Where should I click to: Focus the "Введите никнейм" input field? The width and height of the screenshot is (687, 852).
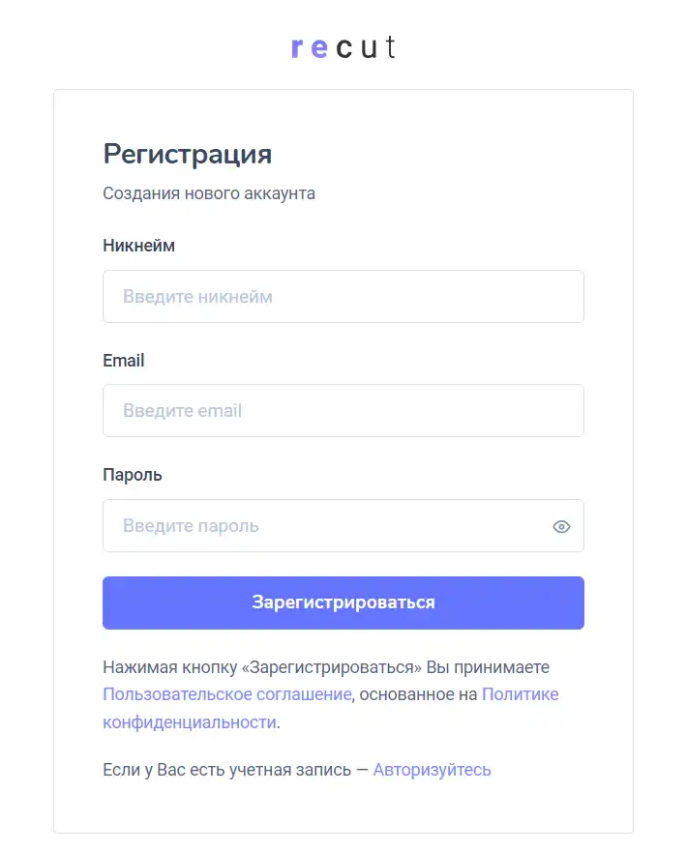pos(343,297)
